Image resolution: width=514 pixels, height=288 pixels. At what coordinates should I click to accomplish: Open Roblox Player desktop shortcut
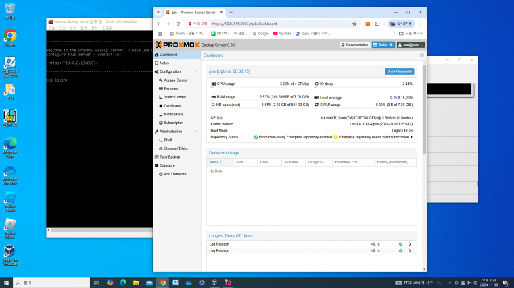10,229
